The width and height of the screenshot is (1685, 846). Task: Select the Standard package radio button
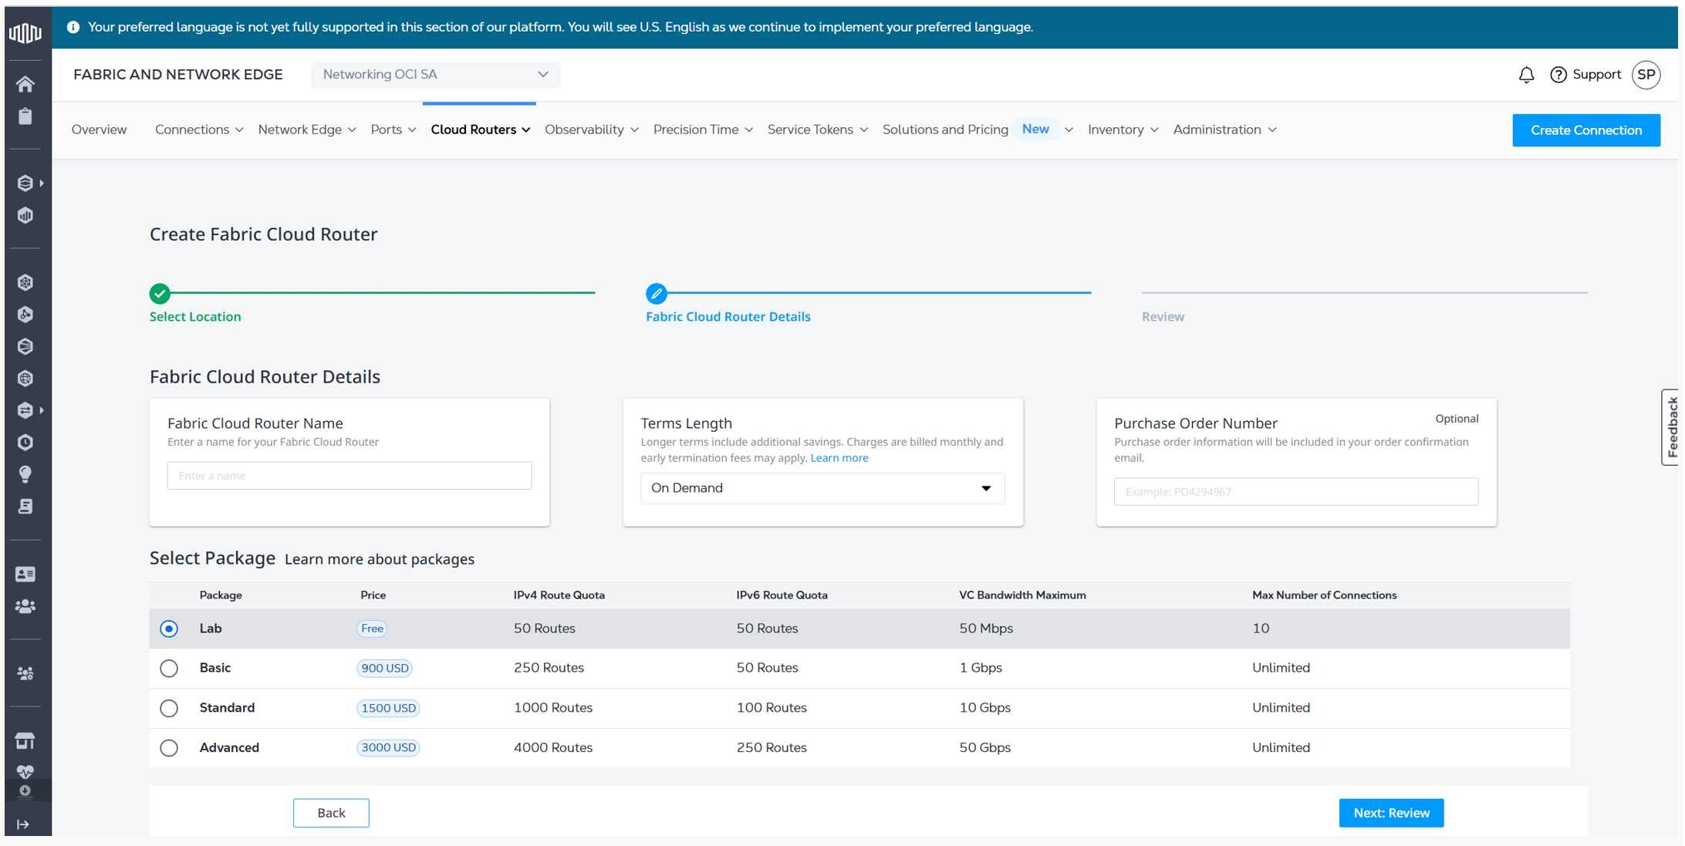169,708
